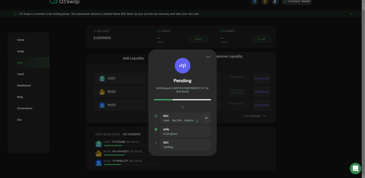Screen dimensions: 365x178
Task: Click the HUSD pool share icon
Action: point(99,163)
